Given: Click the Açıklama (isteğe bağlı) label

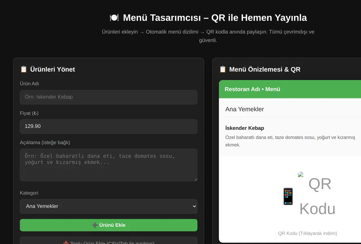Looking at the screenshot, I should click(45, 142).
